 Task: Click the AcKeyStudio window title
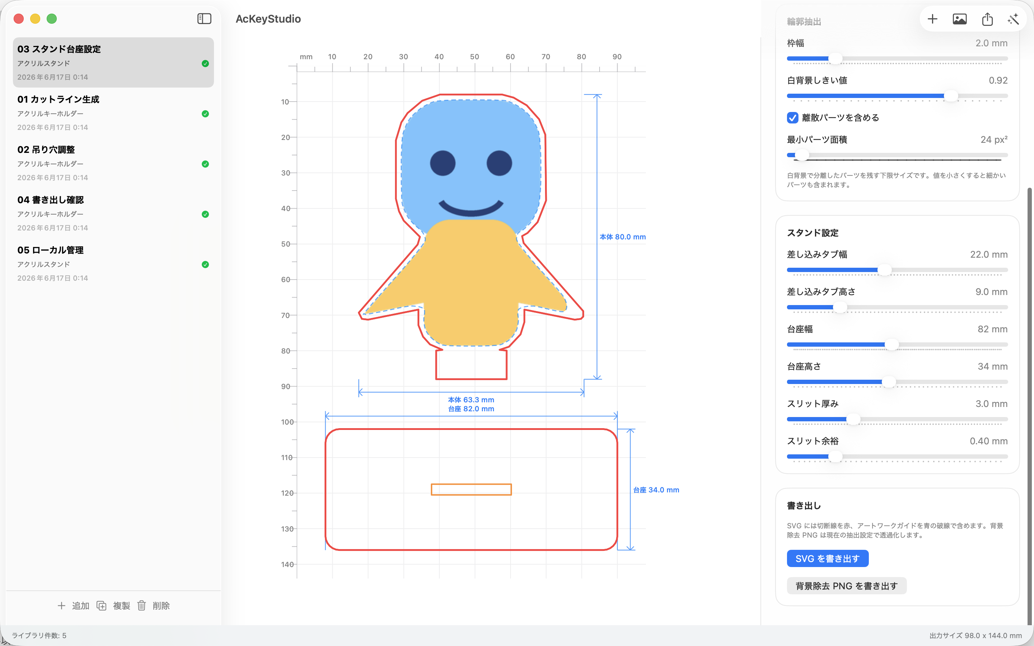(268, 19)
